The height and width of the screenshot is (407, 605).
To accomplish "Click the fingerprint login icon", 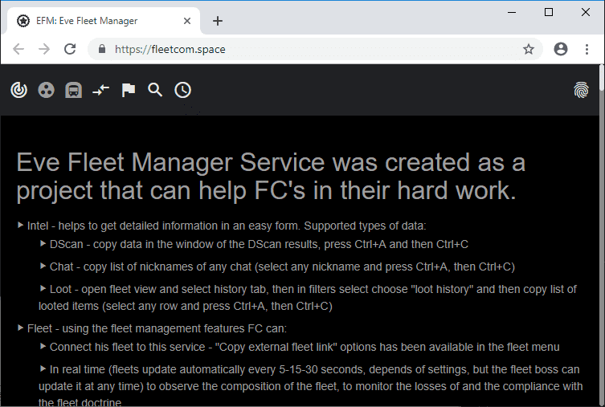I will pyautogui.click(x=581, y=91).
